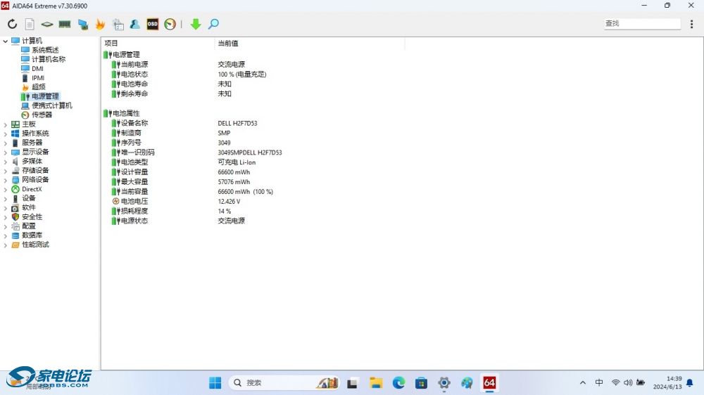Viewport: 704px width, 395px height.
Task: Launch Microsoft Edge from the taskbar
Action: 398,382
